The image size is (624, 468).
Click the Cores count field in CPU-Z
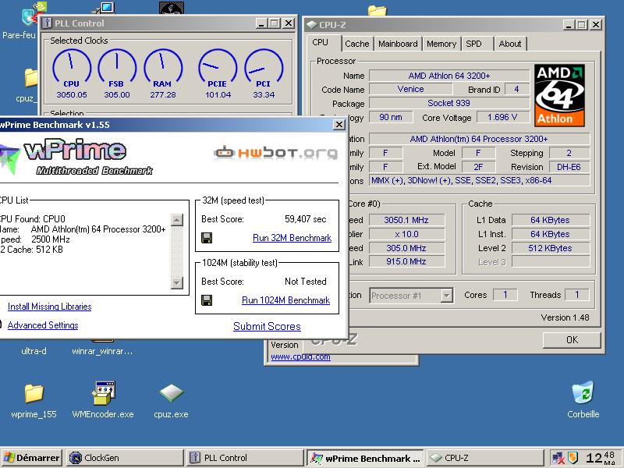pos(505,295)
